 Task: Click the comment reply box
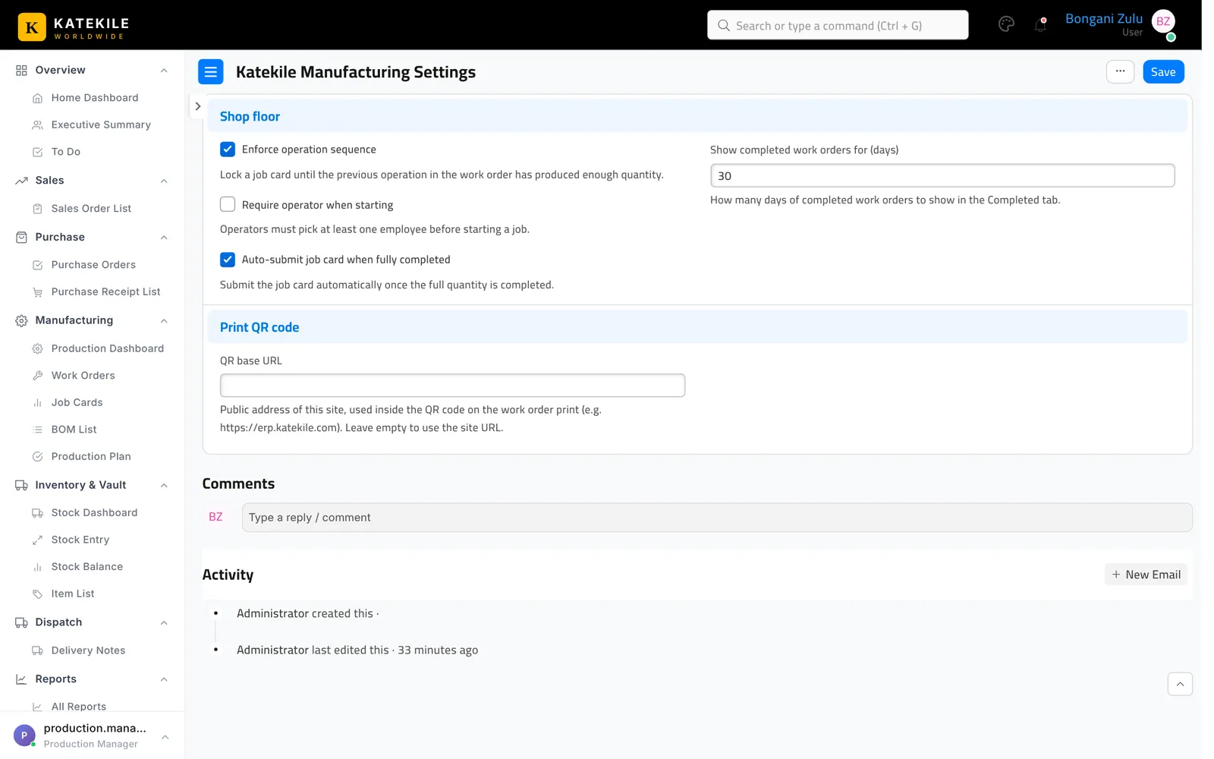(717, 518)
